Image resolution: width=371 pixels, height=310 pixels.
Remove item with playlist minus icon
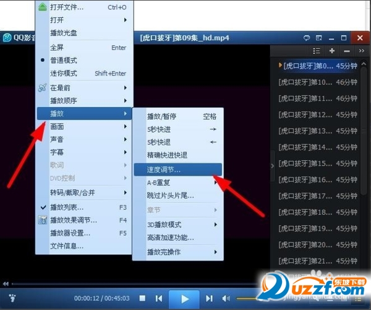pos(347,51)
